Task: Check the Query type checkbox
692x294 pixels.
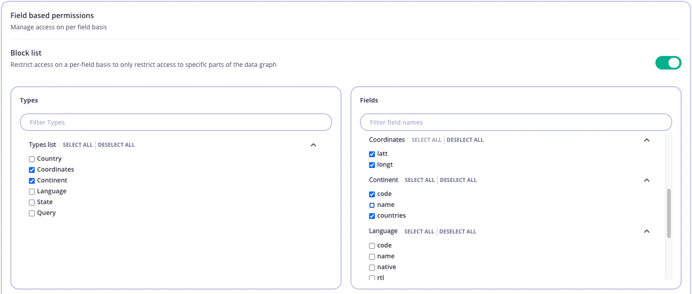Action: 32,213
